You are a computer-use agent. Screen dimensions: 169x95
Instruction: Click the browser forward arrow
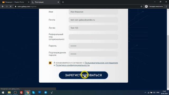click(x=7, y=6)
